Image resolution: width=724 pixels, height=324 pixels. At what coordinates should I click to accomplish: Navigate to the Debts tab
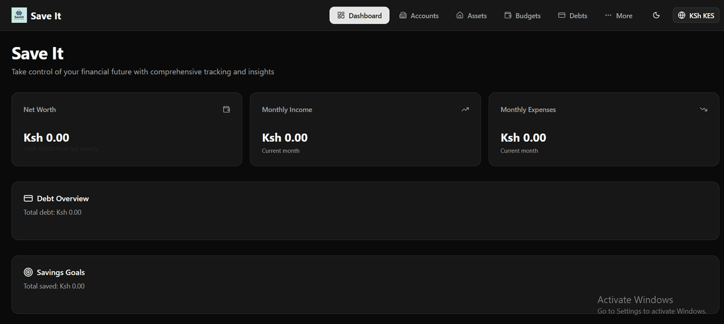(x=573, y=16)
